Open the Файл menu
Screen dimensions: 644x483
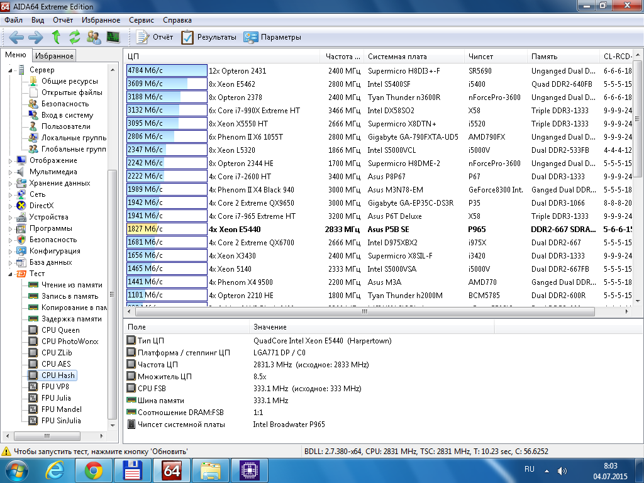pos(14,20)
